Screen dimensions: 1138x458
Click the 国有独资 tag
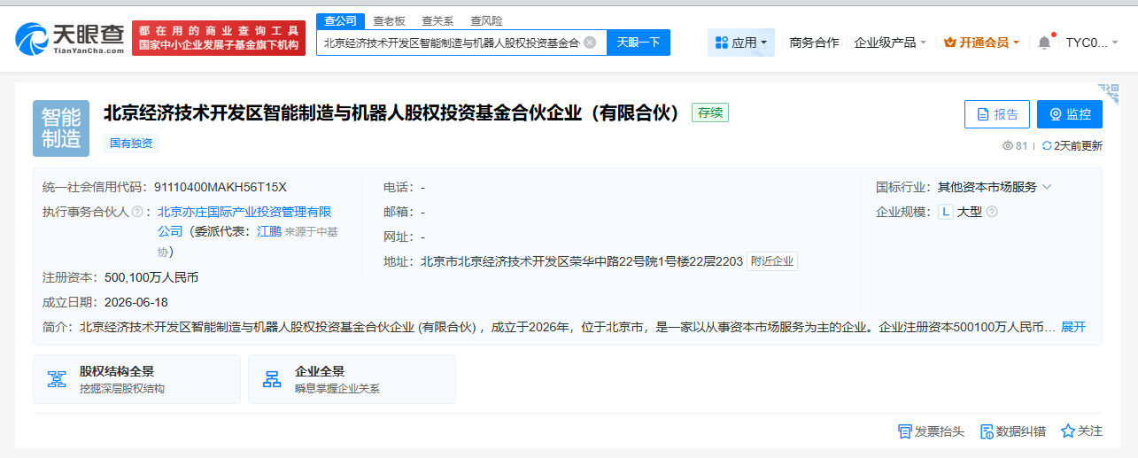click(131, 143)
